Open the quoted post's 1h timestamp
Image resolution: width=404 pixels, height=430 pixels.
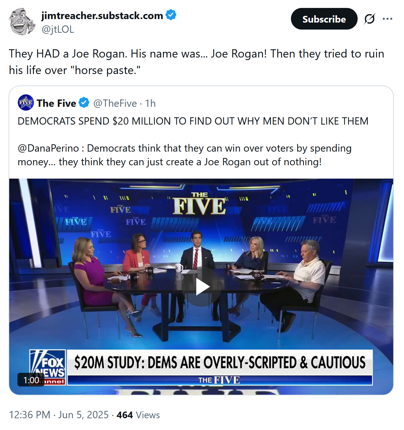tap(150, 103)
